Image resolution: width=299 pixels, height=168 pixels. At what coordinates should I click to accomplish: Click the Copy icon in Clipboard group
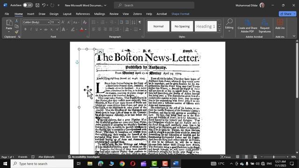pyautogui.click(x=17, y=26)
